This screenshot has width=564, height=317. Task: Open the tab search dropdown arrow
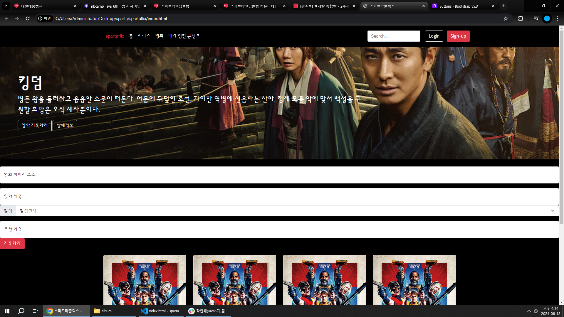click(6, 6)
